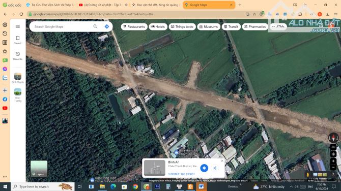341x191 pixels.
Task: Close the Binh An place card
Action: [x=222, y=161]
